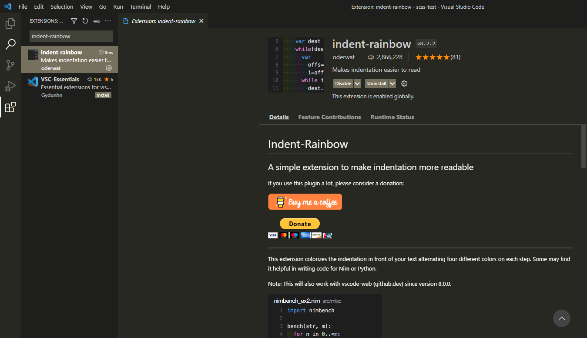Screen dimensions: 587x338
Task: Refresh the extensions list
Action: tap(85, 21)
